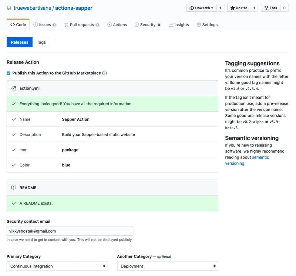This screenshot has width=296, height=276.
Task: Click the action.yml file code icon
Action: (14, 88)
